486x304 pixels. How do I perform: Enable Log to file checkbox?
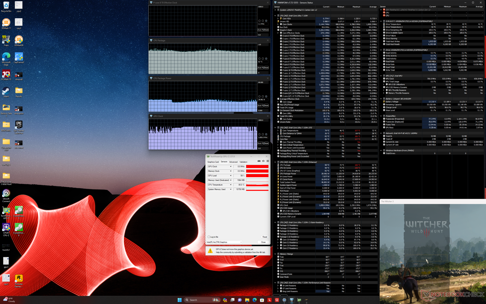pos(209,237)
